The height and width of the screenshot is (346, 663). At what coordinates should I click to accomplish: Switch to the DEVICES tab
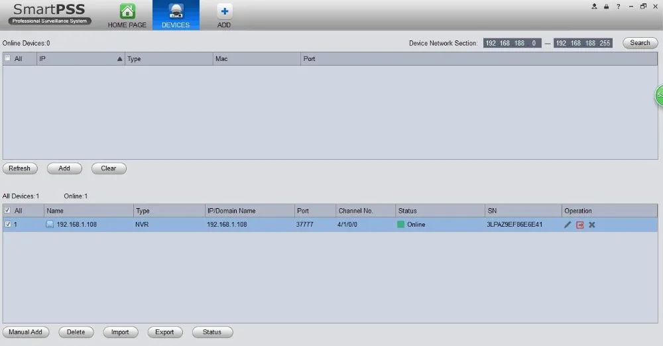tap(176, 16)
